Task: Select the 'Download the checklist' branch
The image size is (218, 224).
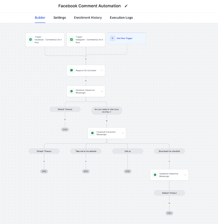Action: (x=169, y=151)
